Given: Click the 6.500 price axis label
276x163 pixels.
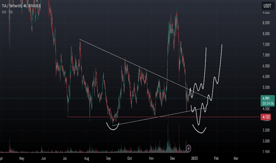Looking at the screenshot, I should 266,66.
